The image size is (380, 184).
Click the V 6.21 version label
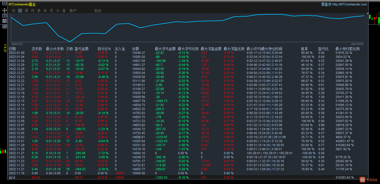pos(5,48)
